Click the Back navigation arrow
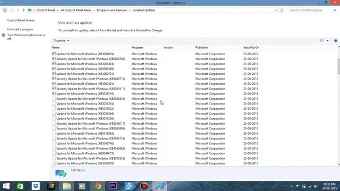Screen dimensions: 340x191 [5, 10]
